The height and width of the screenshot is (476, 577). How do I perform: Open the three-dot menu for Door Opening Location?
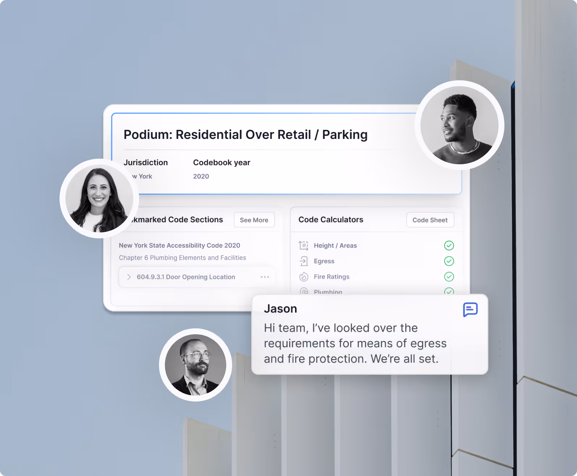[265, 277]
